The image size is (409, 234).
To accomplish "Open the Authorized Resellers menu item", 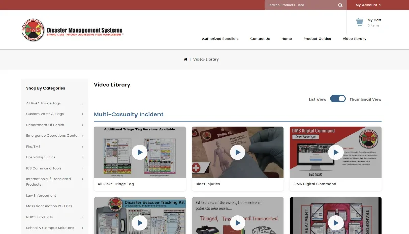I will [x=220, y=38].
